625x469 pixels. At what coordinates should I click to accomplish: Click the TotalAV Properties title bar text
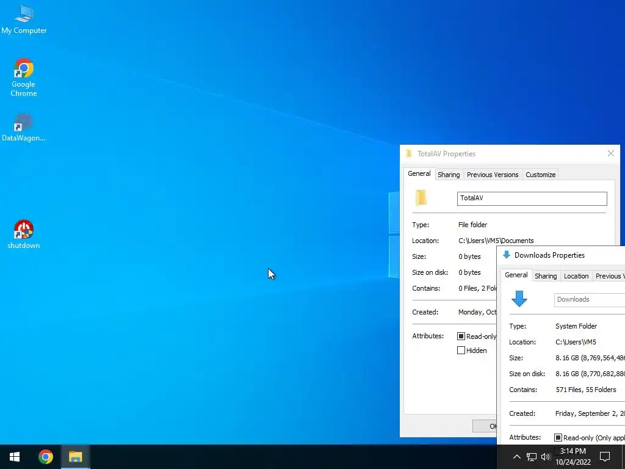pos(446,153)
